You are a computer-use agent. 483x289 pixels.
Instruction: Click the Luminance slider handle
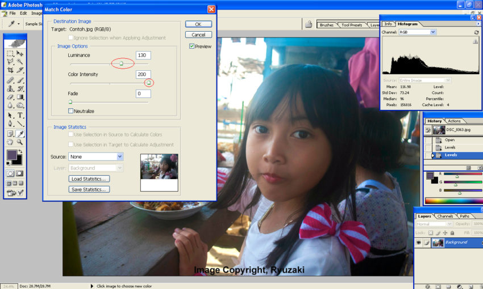coord(121,63)
